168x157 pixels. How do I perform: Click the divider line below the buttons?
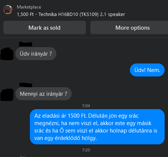click(x=84, y=38)
